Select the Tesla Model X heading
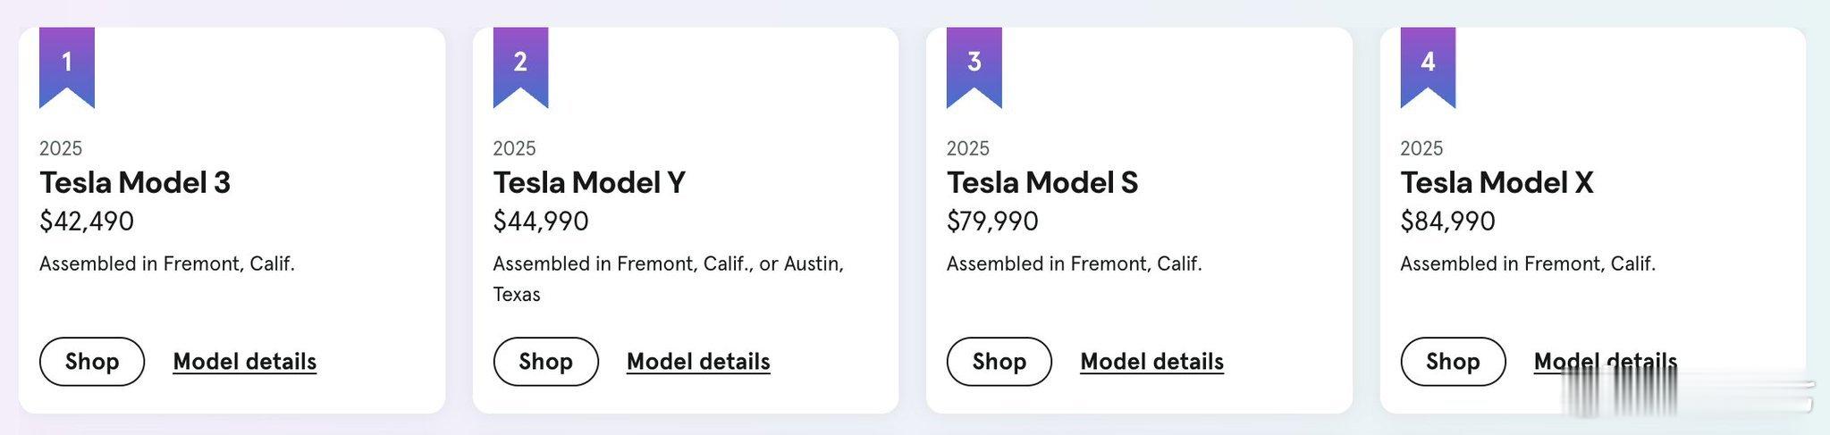The height and width of the screenshot is (435, 1830). (1497, 183)
